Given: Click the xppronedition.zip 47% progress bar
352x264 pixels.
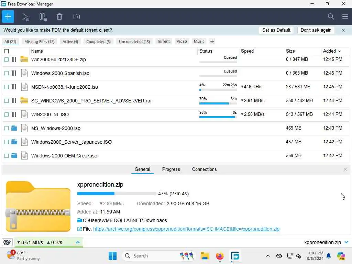Looking at the screenshot, I should coord(117,194).
